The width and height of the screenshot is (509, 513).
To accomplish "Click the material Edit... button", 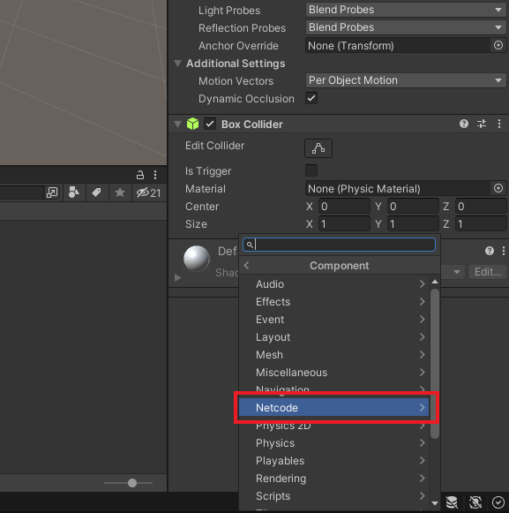I will coord(488,272).
